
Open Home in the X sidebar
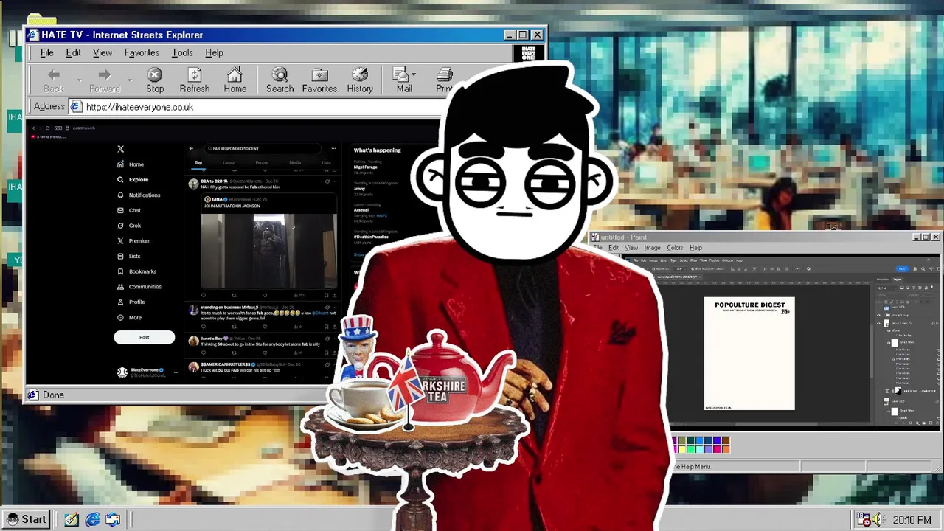(x=131, y=164)
